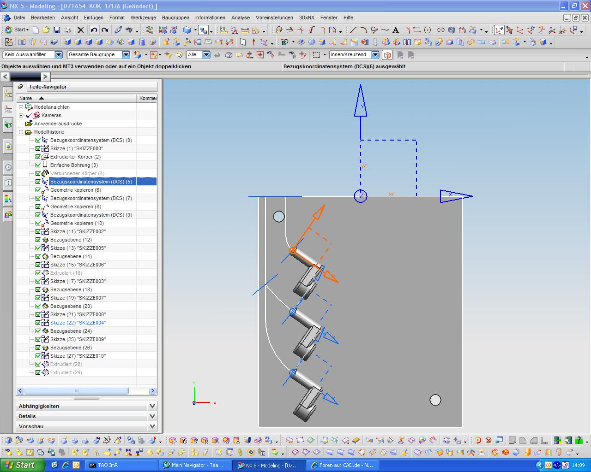Click the Delete X icon in toolbar
591x472 pixels.
tap(81, 30)
